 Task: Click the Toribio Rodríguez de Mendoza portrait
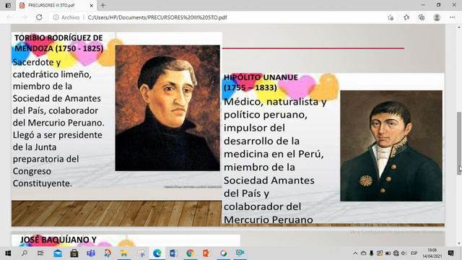click(x=167, y=108)
